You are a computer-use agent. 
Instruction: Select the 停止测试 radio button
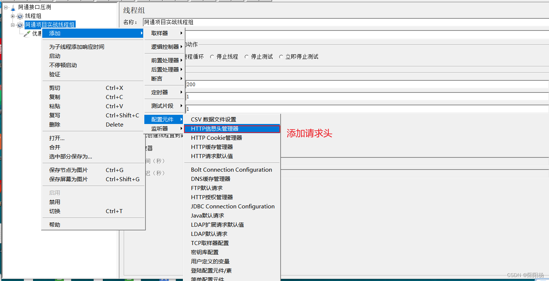click(x=246, y=57)
